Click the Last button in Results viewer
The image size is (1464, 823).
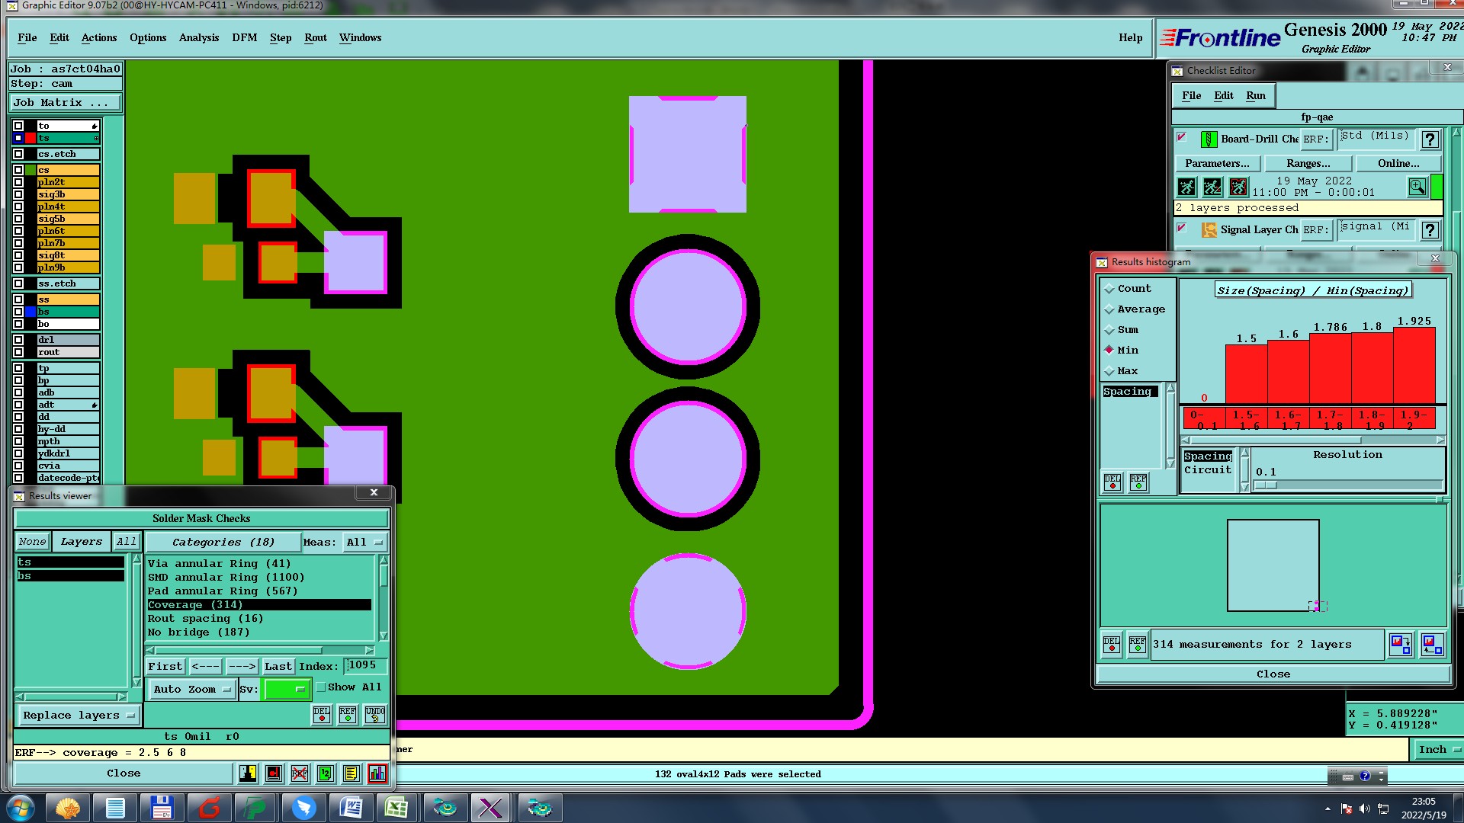(278, 667)
